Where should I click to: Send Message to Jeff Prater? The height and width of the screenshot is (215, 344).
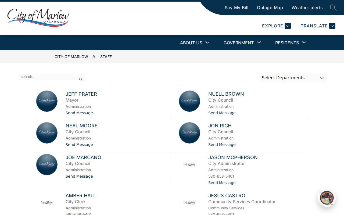pos(79,113)
